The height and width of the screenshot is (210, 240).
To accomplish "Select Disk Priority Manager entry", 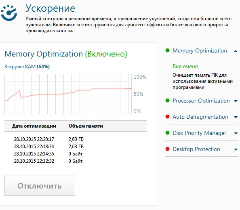I will 199,133.
